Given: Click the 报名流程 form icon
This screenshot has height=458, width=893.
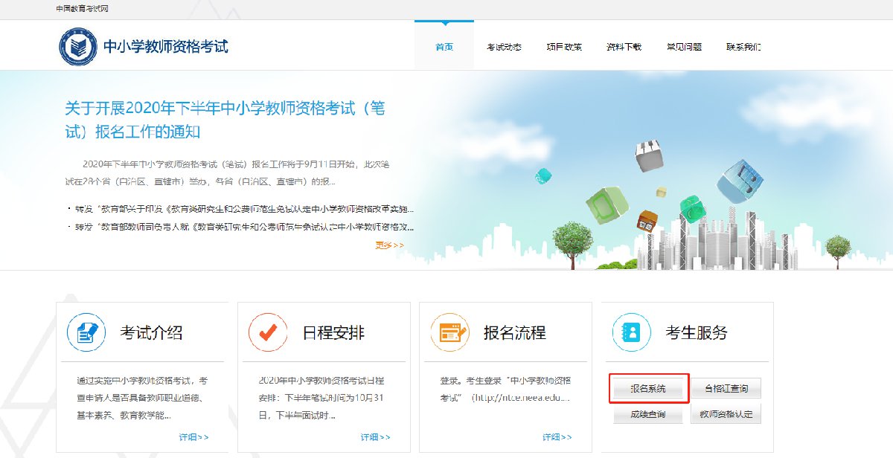Looking at the screenshot, I should pos(449,332).
